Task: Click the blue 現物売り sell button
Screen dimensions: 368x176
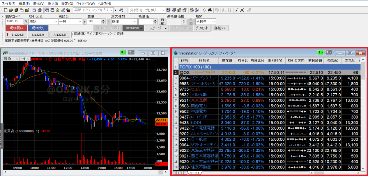Action: (x=38, y=28)
